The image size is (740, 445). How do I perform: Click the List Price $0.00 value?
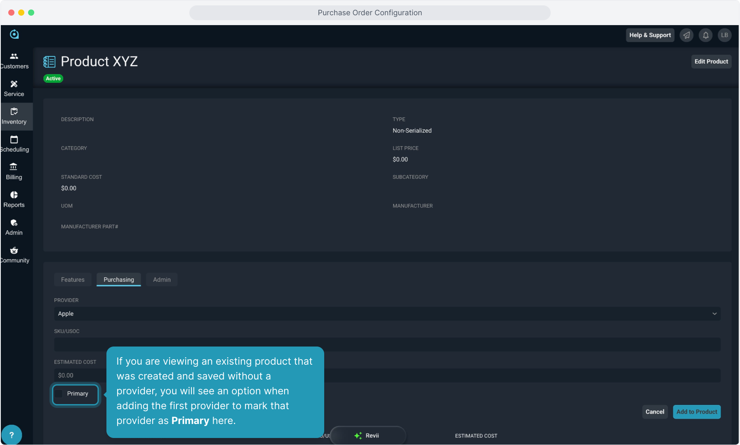tap(400, 159)
